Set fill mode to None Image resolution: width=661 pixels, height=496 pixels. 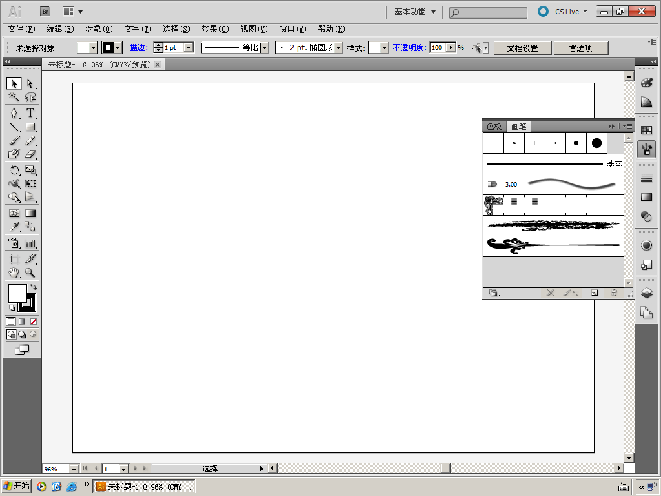[34, 322]
